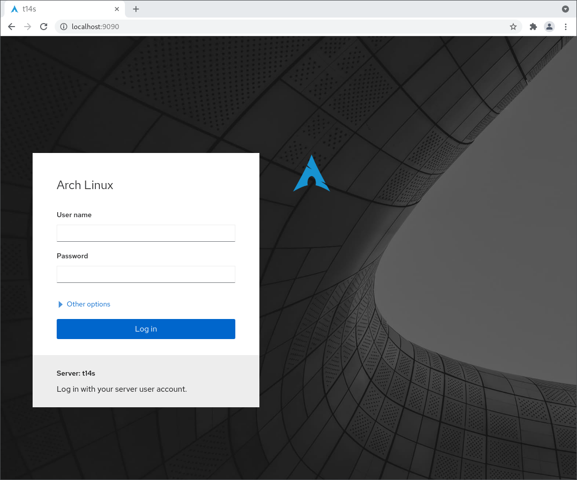
Task: Bookmark this page with the star icon
Action: (513, 27)
